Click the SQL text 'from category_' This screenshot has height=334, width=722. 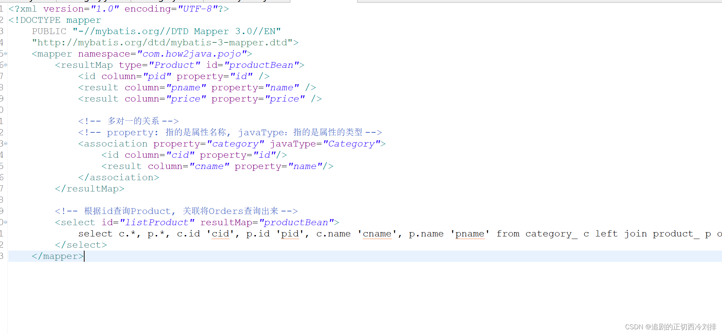click(537, 234)
